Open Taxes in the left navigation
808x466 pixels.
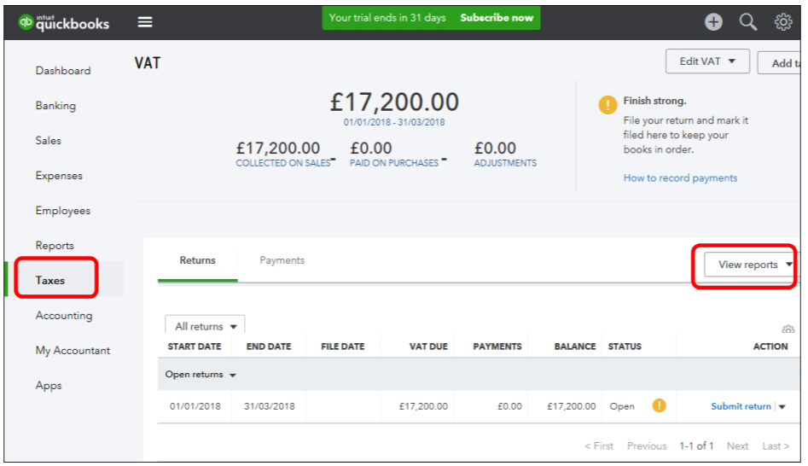pyautogui.click(x=50, y=281)
